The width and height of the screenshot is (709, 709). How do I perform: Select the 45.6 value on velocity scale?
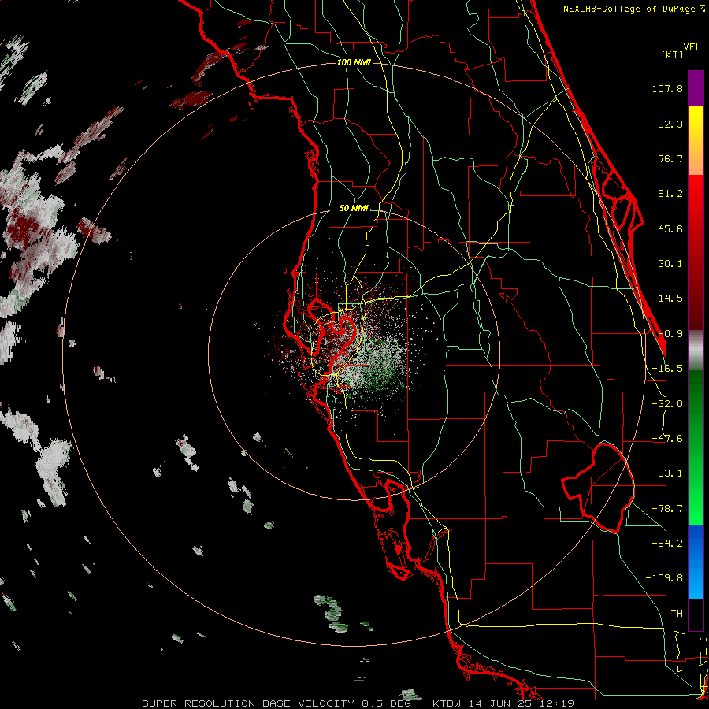[x=670, y=228]
